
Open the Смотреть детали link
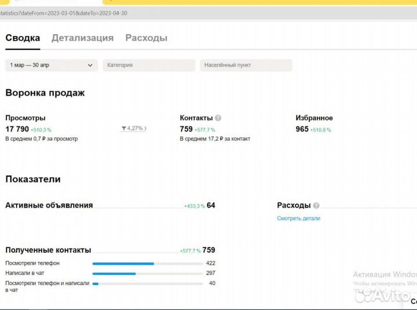pos(298,218)
